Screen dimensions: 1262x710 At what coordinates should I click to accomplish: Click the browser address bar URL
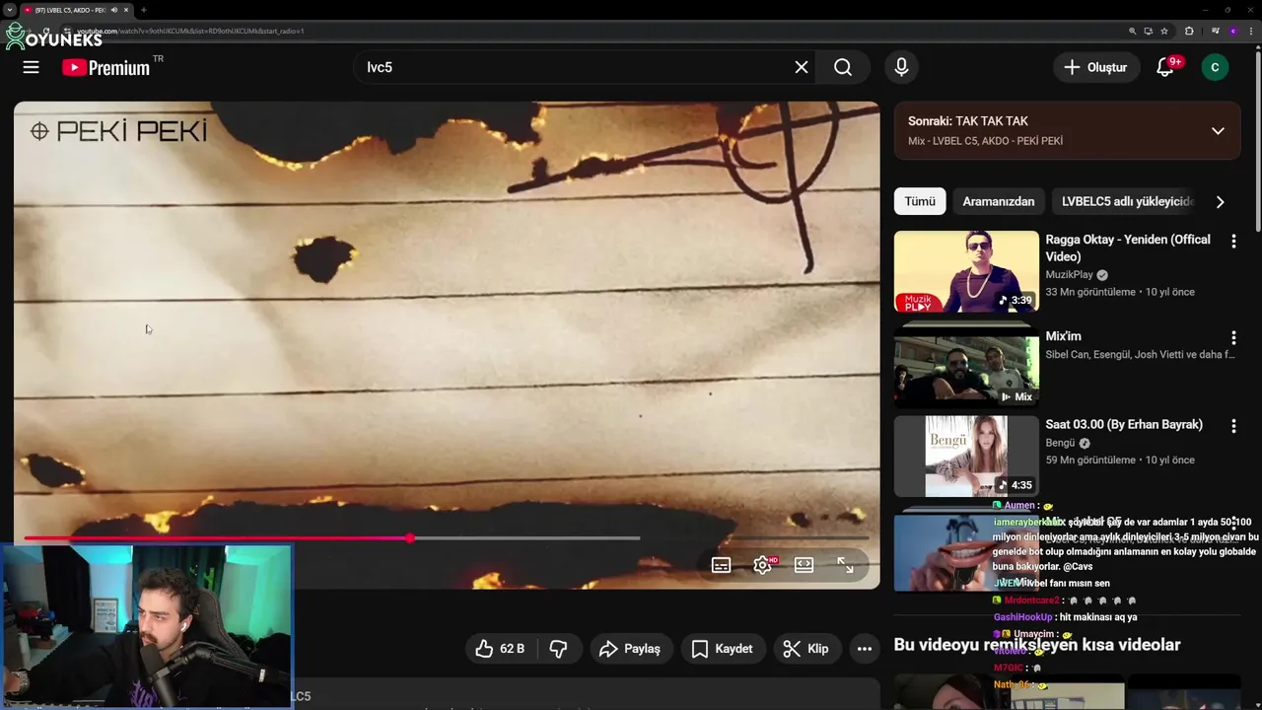190,31
